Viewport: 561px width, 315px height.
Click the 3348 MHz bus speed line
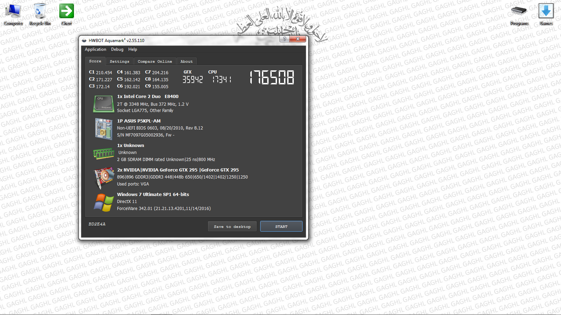(153, 104)
